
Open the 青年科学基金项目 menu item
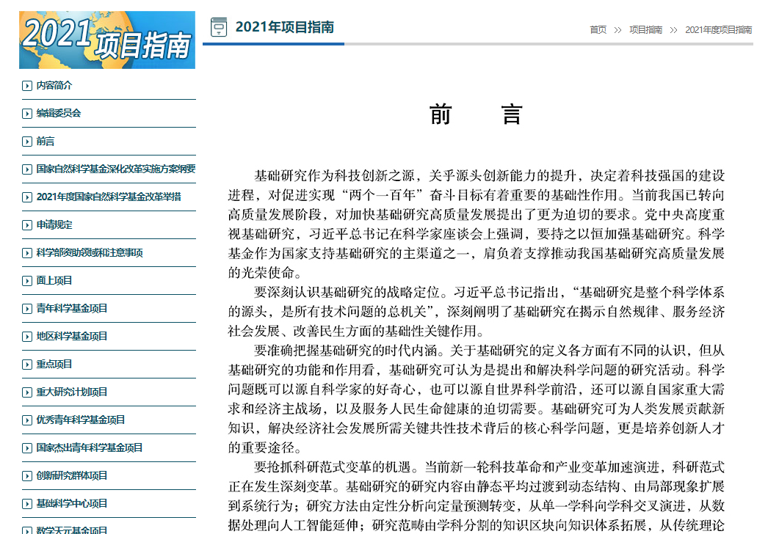coord(71,309)
